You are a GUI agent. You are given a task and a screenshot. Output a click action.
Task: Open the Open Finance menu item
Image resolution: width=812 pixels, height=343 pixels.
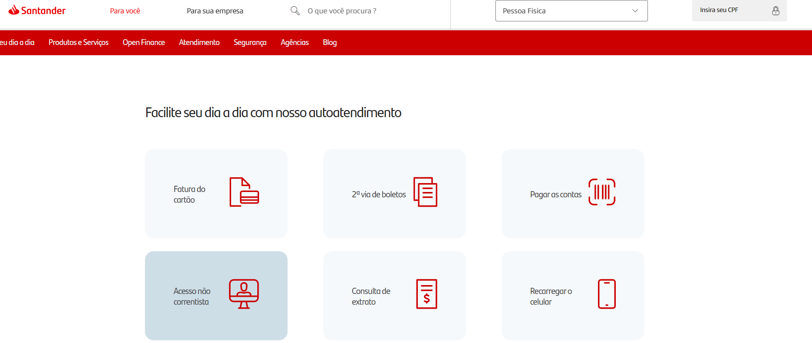pyautogui.click(x=144, y=42)
